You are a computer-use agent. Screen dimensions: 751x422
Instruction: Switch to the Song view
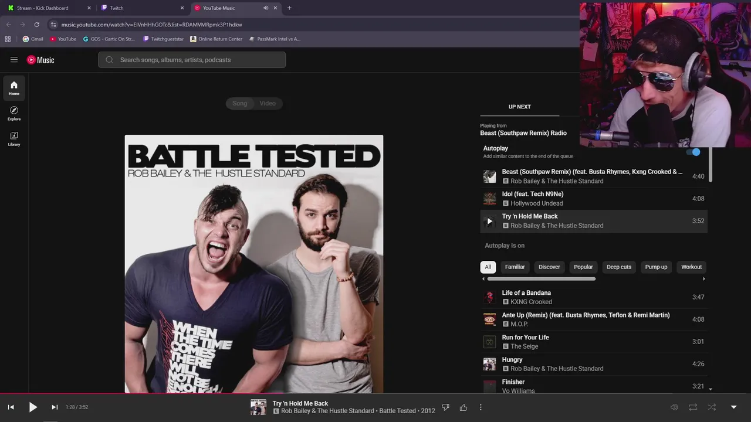(239, 103)
